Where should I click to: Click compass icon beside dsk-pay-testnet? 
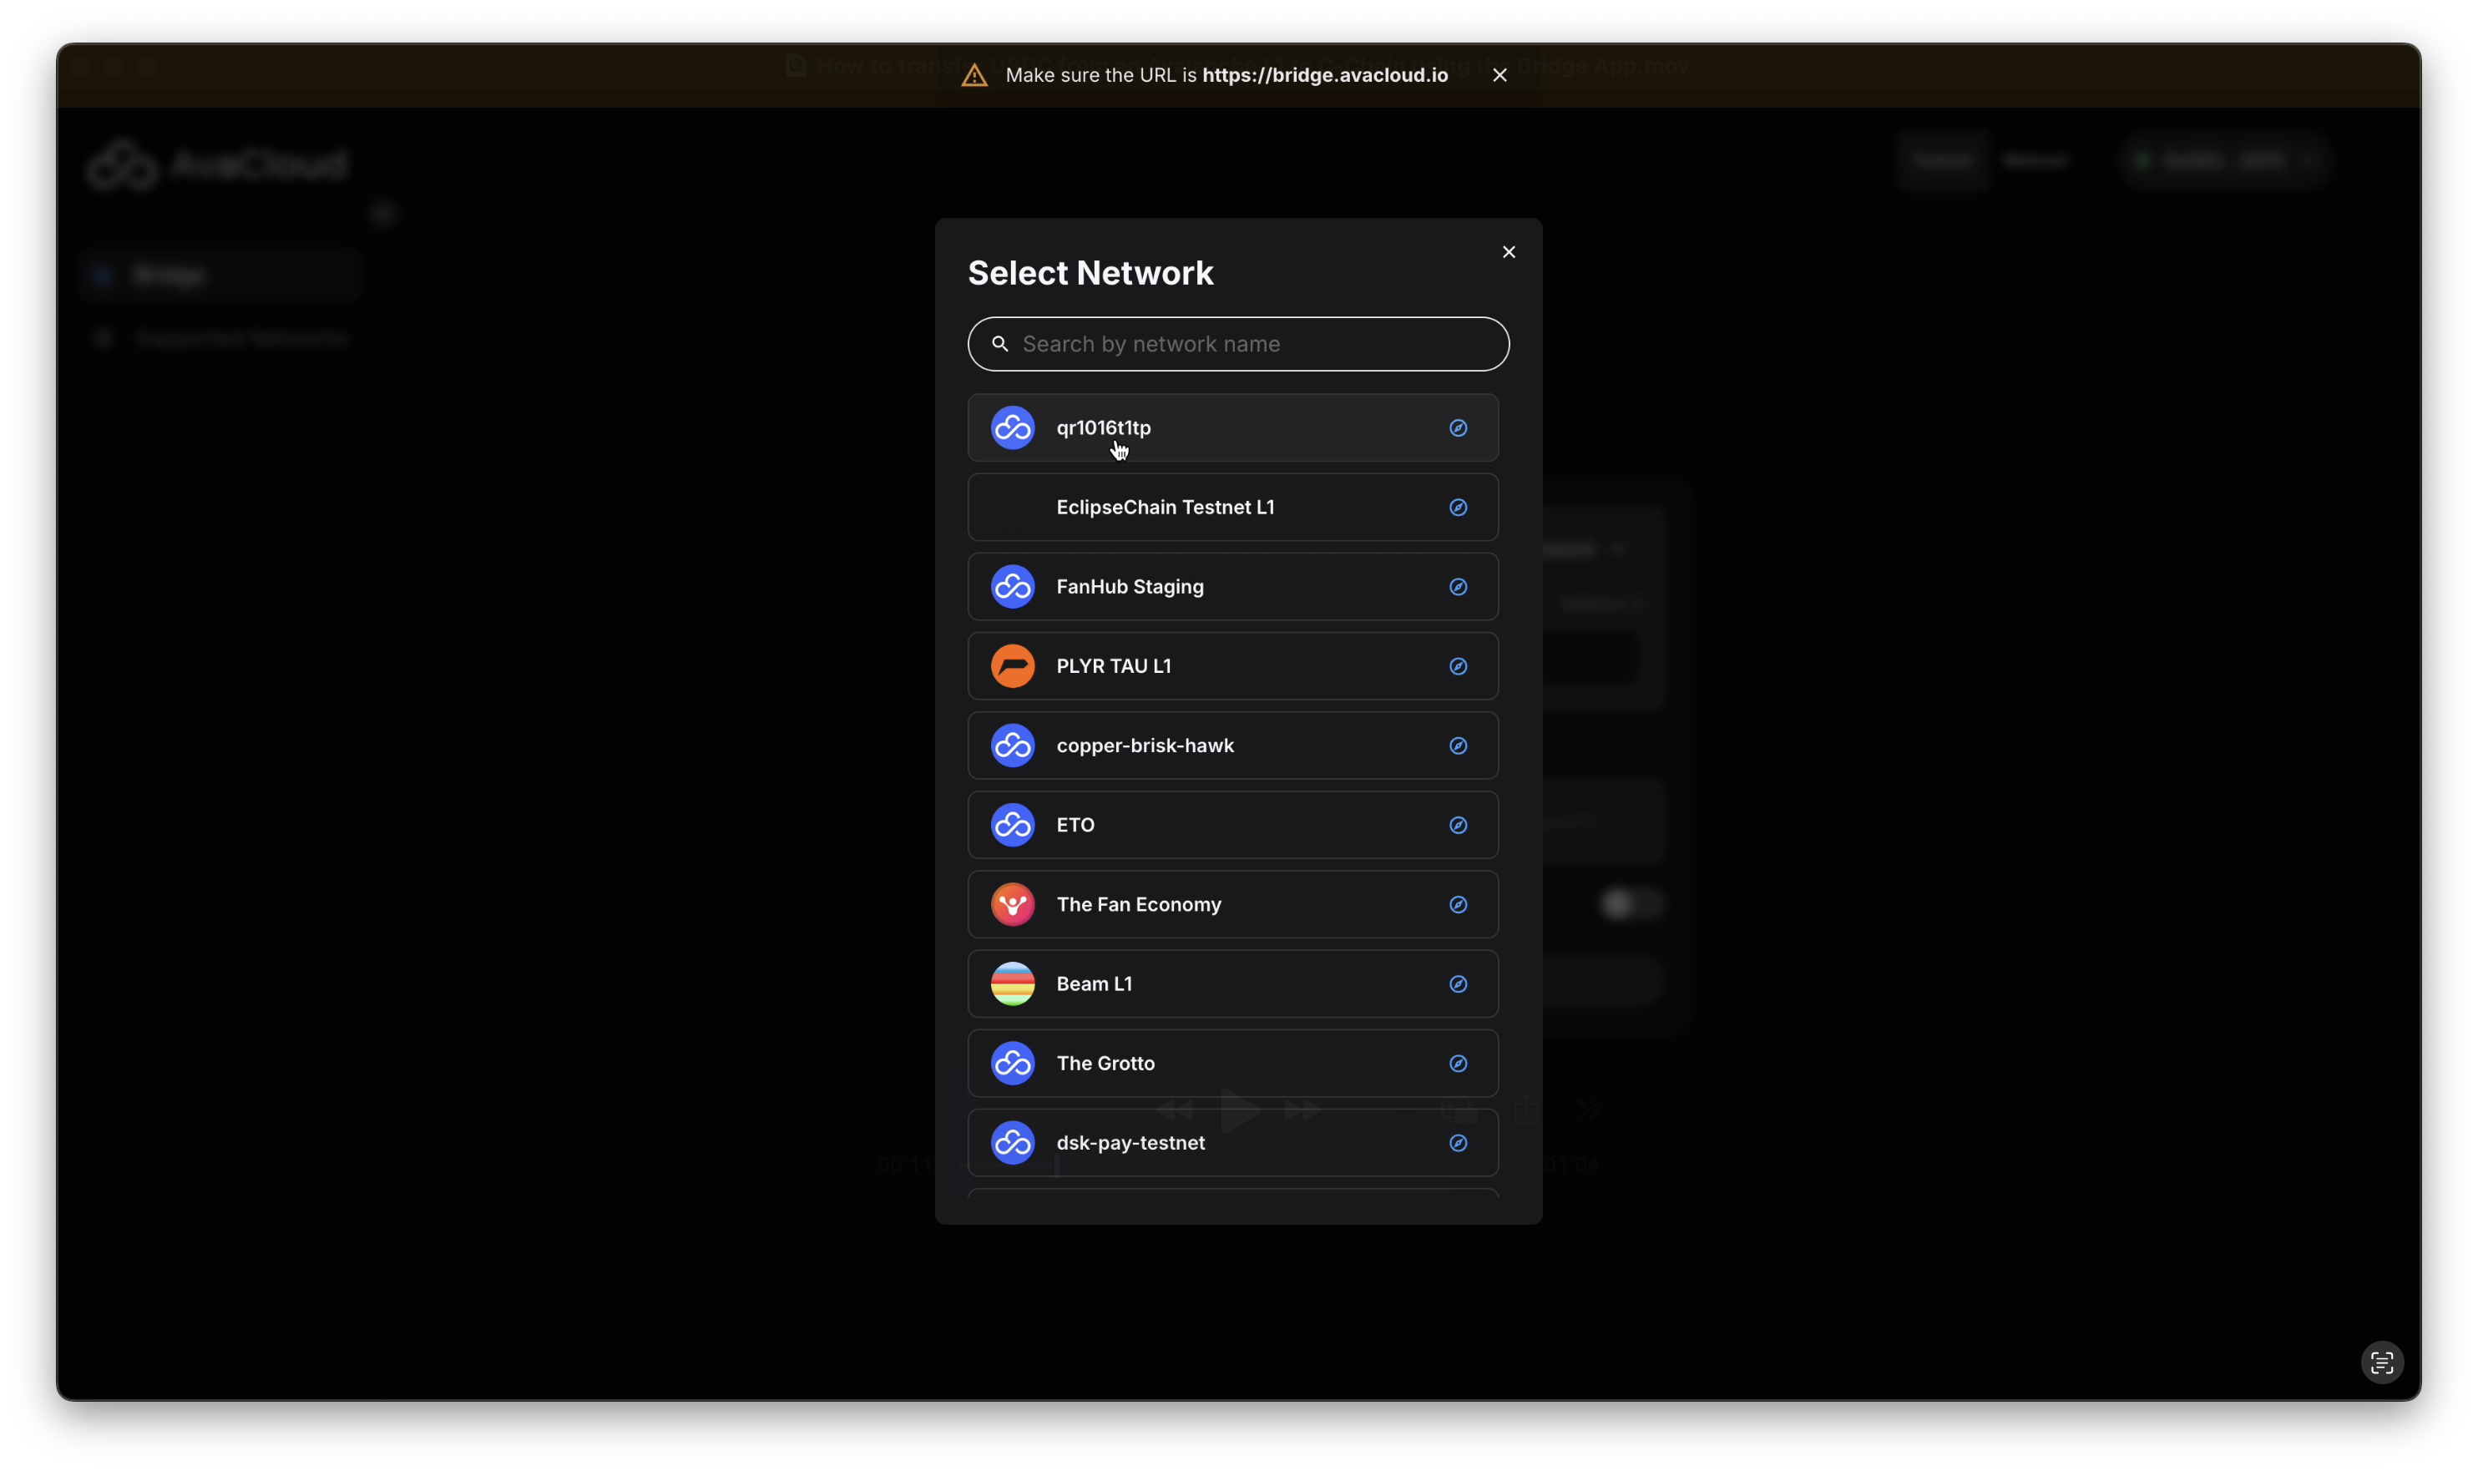pos(1458,1143)
